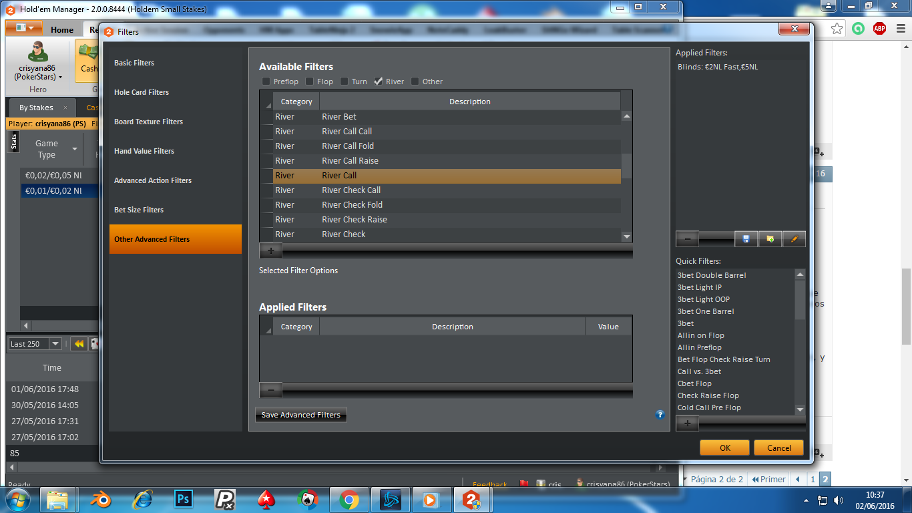Click the yellow rewind arrows icon

(79, 344)
